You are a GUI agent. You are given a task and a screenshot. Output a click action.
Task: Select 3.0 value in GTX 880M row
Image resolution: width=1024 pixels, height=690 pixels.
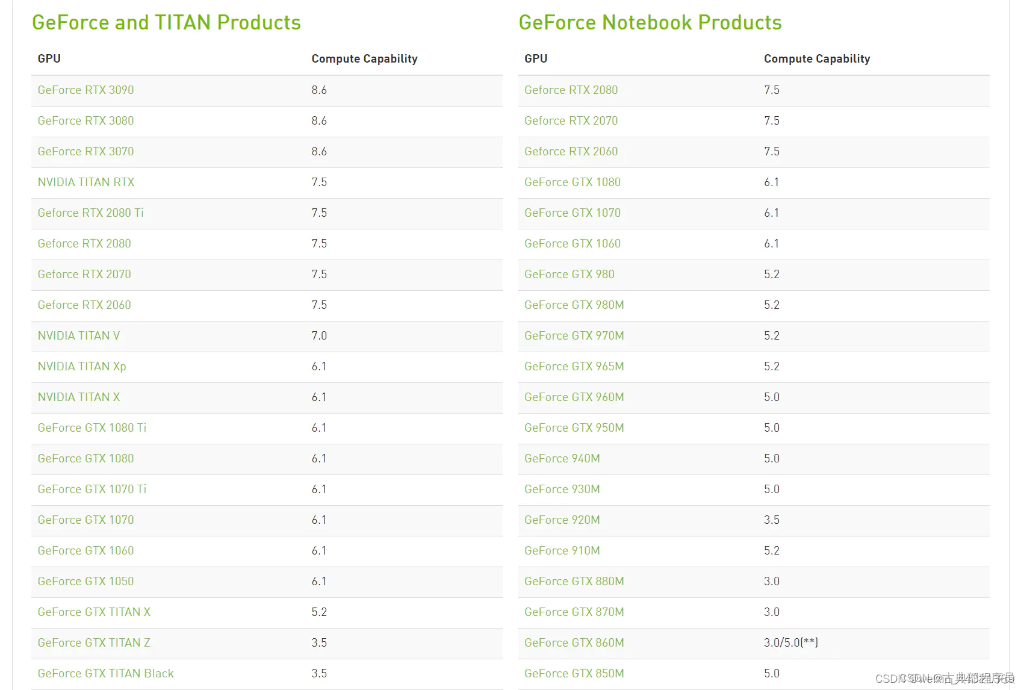pos(772,582)
